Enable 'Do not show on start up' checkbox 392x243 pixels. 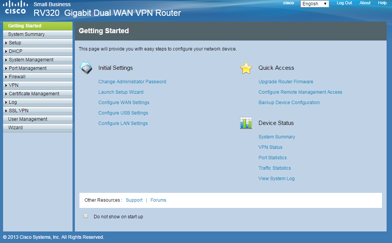[x=86, y=216]
